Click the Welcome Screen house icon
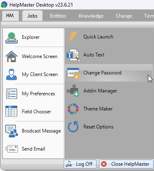The image size is (154, 171). tap(11, 56)
